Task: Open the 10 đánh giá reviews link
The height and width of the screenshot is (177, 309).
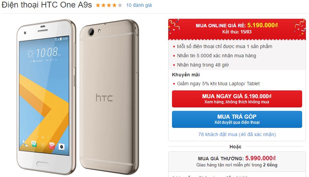Action: [139, 5]
